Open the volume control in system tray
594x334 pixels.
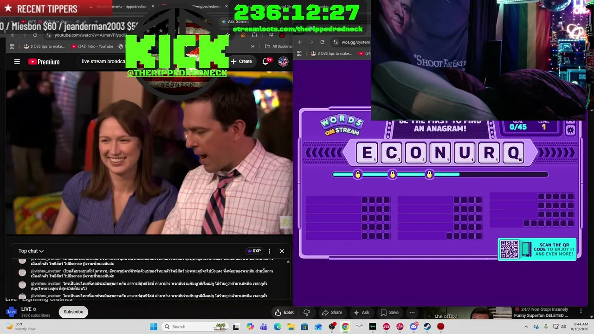click(563, 327)
